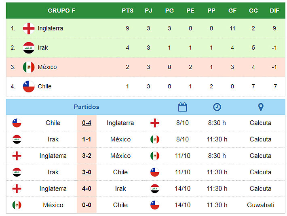This screenshot has height=216, width=287.
Task: Click the 1-1 Irak vs México score
Action: 87,139
